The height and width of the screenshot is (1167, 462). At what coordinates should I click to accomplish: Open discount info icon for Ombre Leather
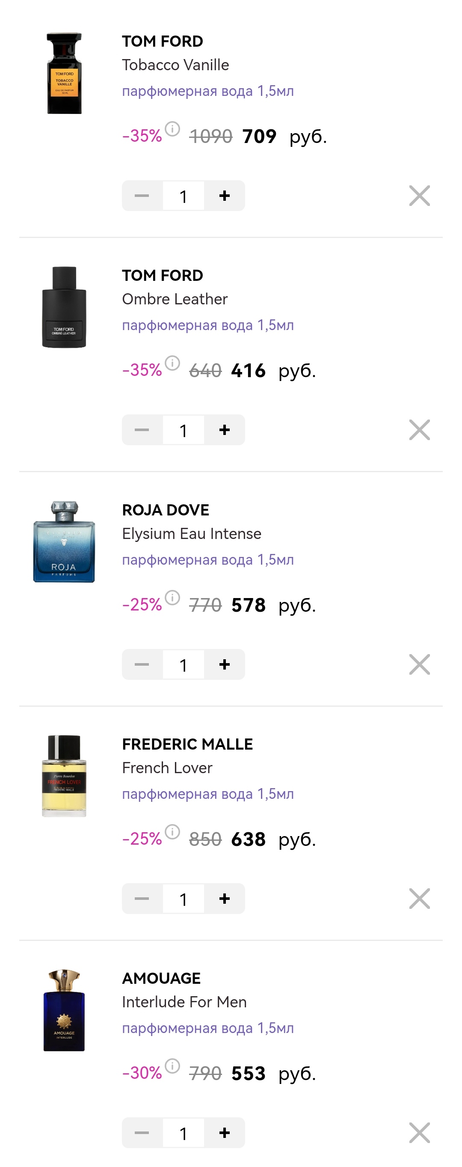[x=172, y=363]
